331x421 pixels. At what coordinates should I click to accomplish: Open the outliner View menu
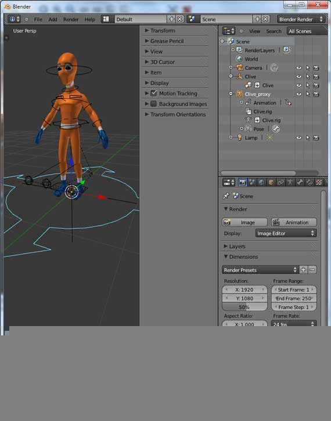tap(254, 31)
